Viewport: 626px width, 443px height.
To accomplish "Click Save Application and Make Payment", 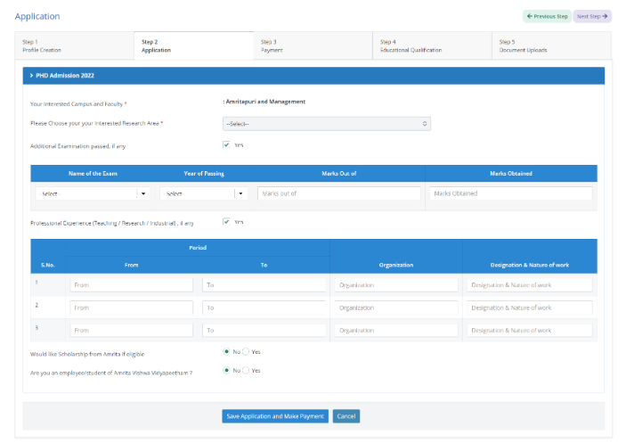I will point(275,416).
